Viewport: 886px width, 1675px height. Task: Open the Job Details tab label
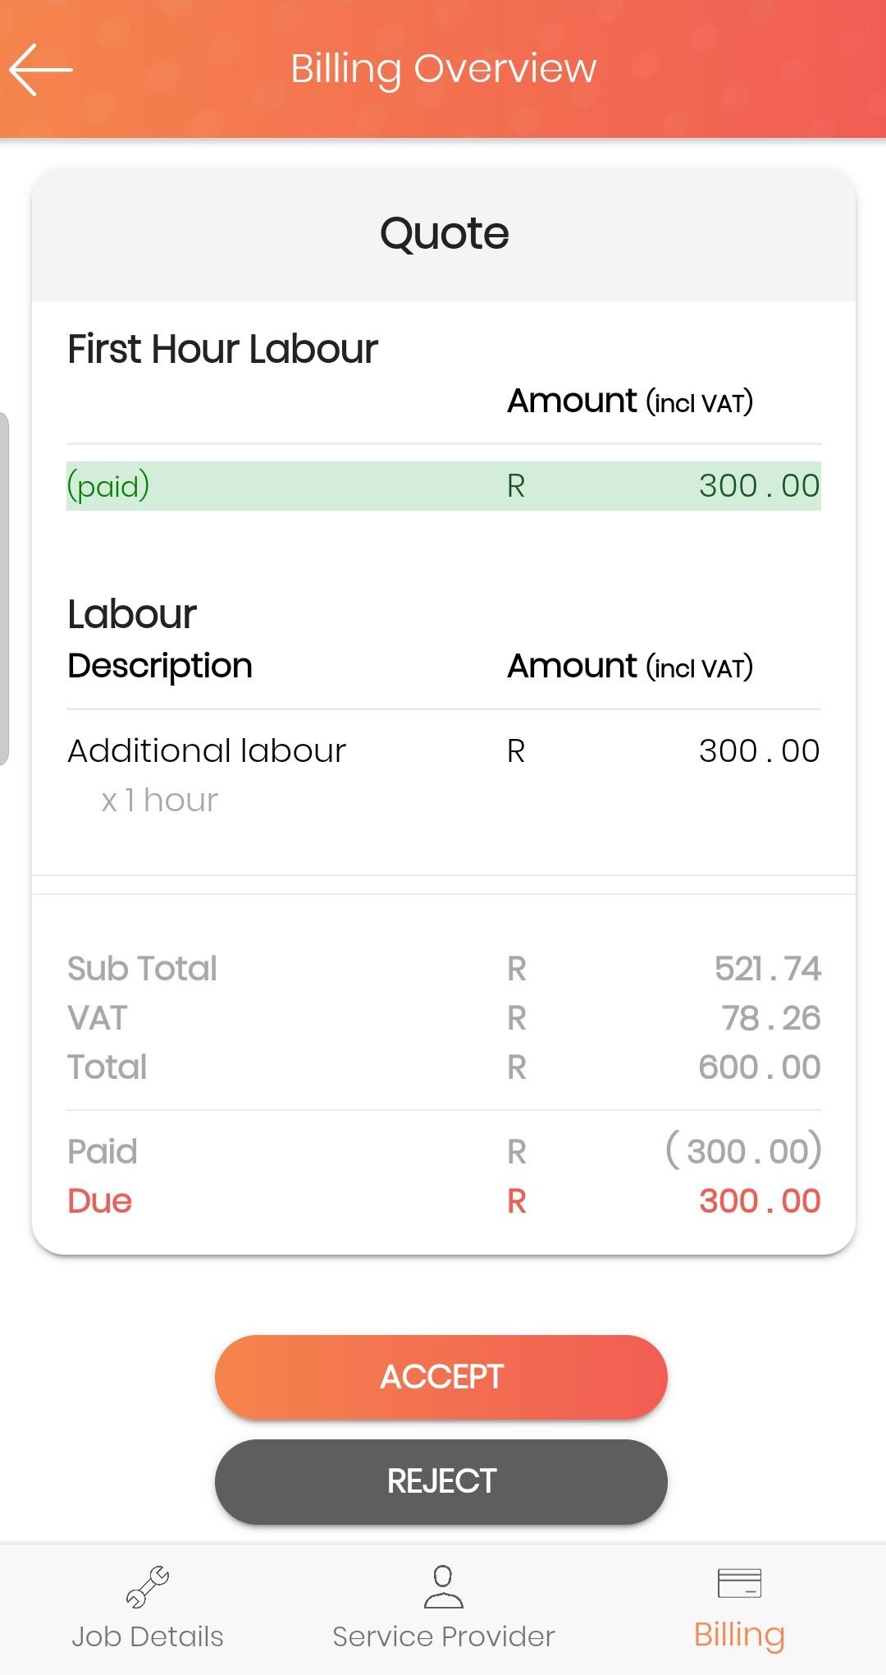148,1636
